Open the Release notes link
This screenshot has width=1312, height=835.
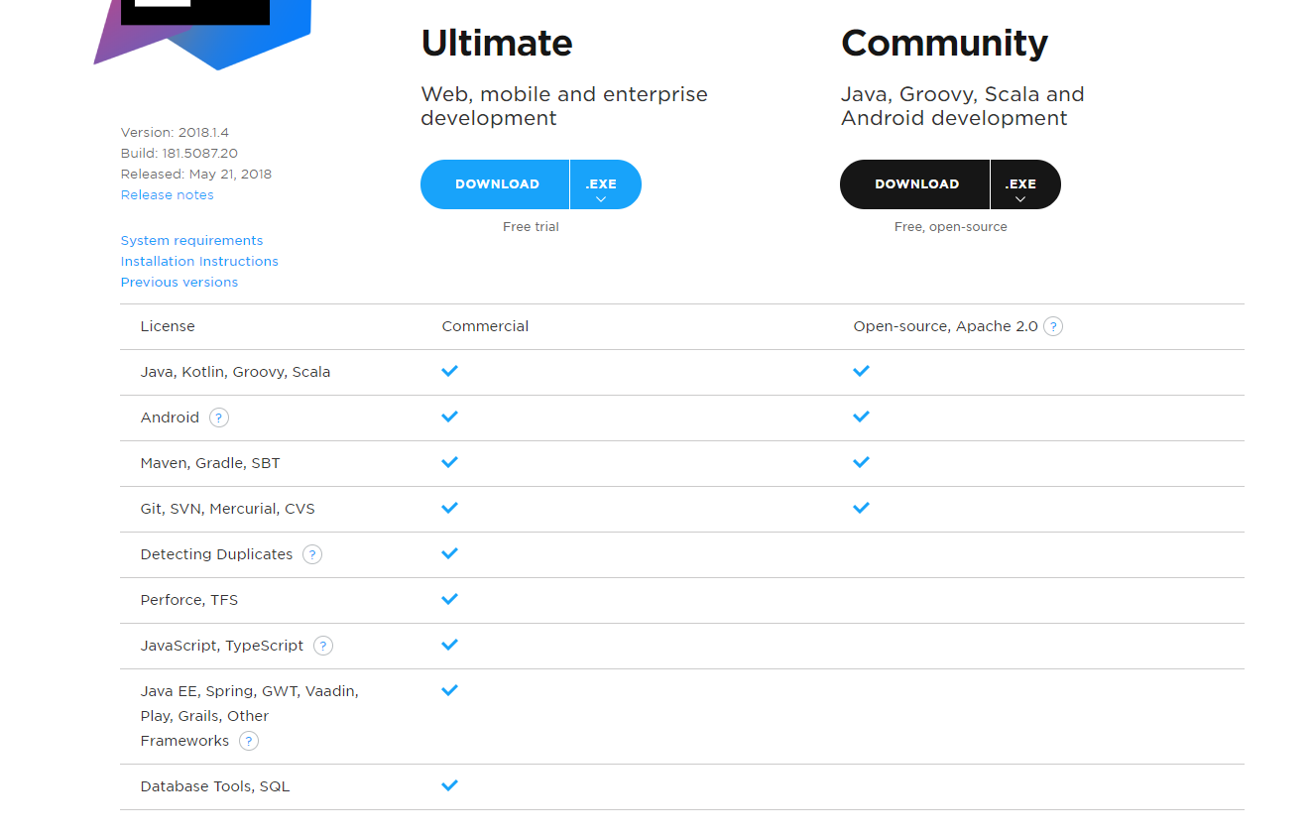(x=167, y=195)
